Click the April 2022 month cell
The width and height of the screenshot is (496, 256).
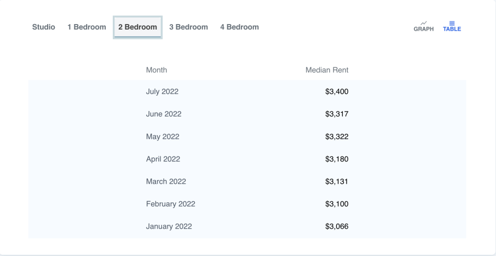click(163, 159)
